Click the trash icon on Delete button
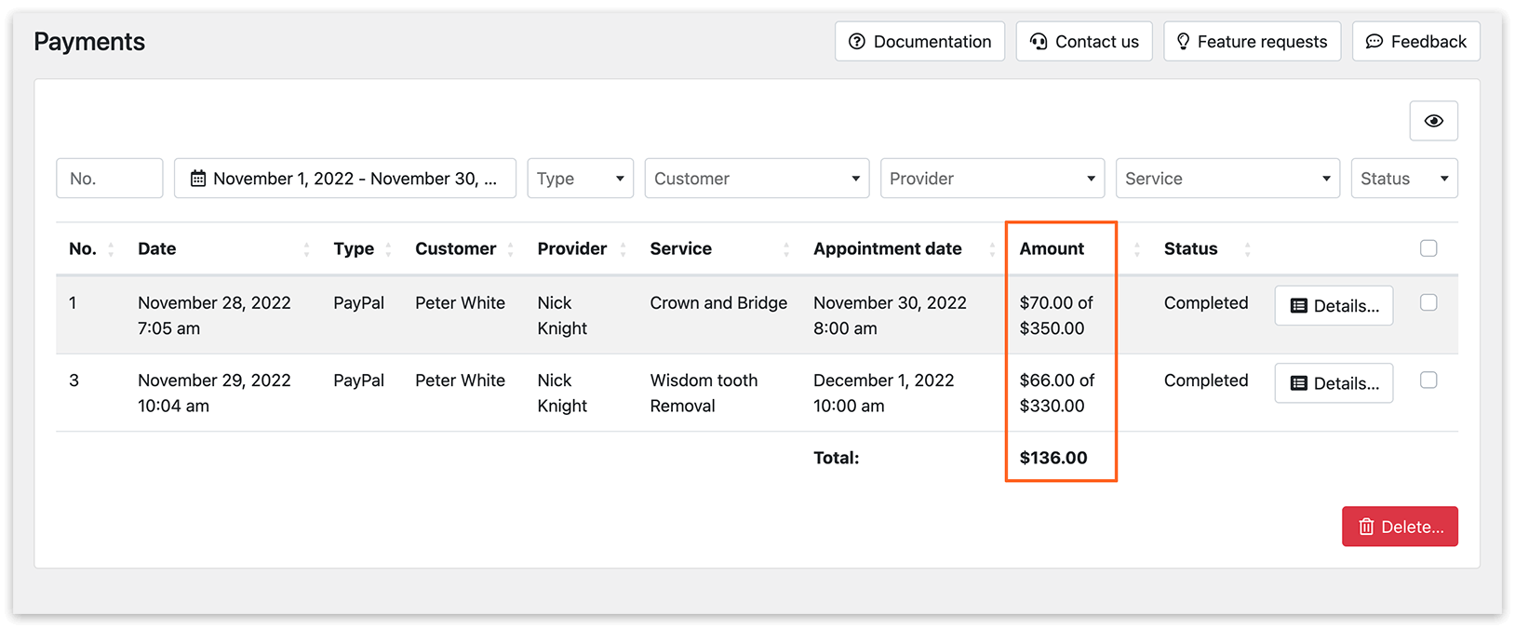This screenshot has height=627, width=1515. 1366,527
